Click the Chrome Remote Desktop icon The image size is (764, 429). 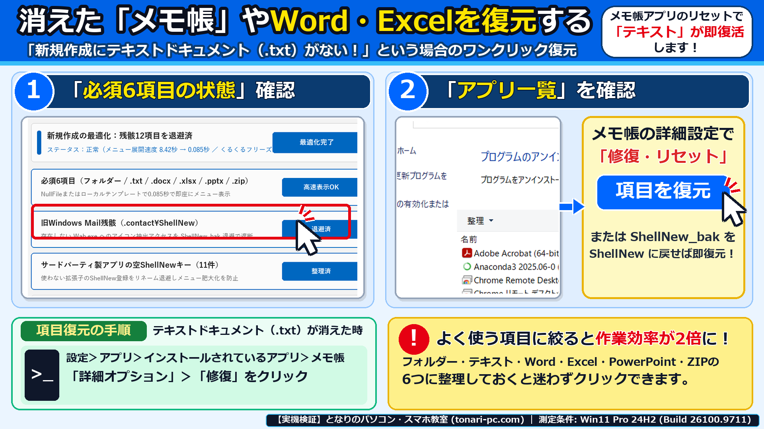(467, 280)
